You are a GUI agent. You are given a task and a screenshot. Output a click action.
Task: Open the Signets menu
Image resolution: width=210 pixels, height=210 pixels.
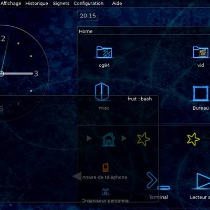point(61,4)
